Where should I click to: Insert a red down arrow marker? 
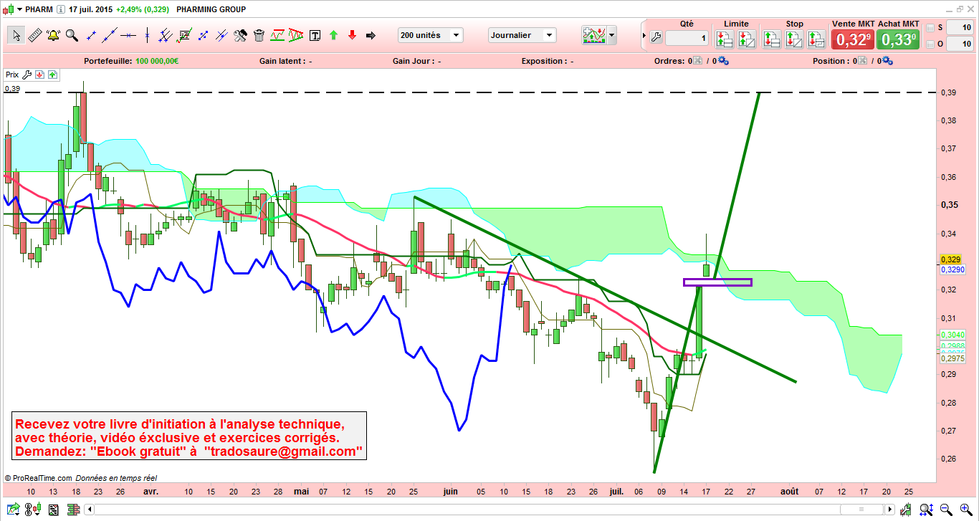pyautogui.click(x=352, y=35)
